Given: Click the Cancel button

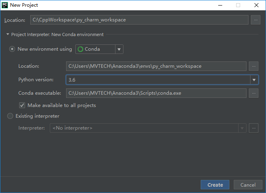Looking at the screenshot, I should pyautogui.click(x=248, y=185).
